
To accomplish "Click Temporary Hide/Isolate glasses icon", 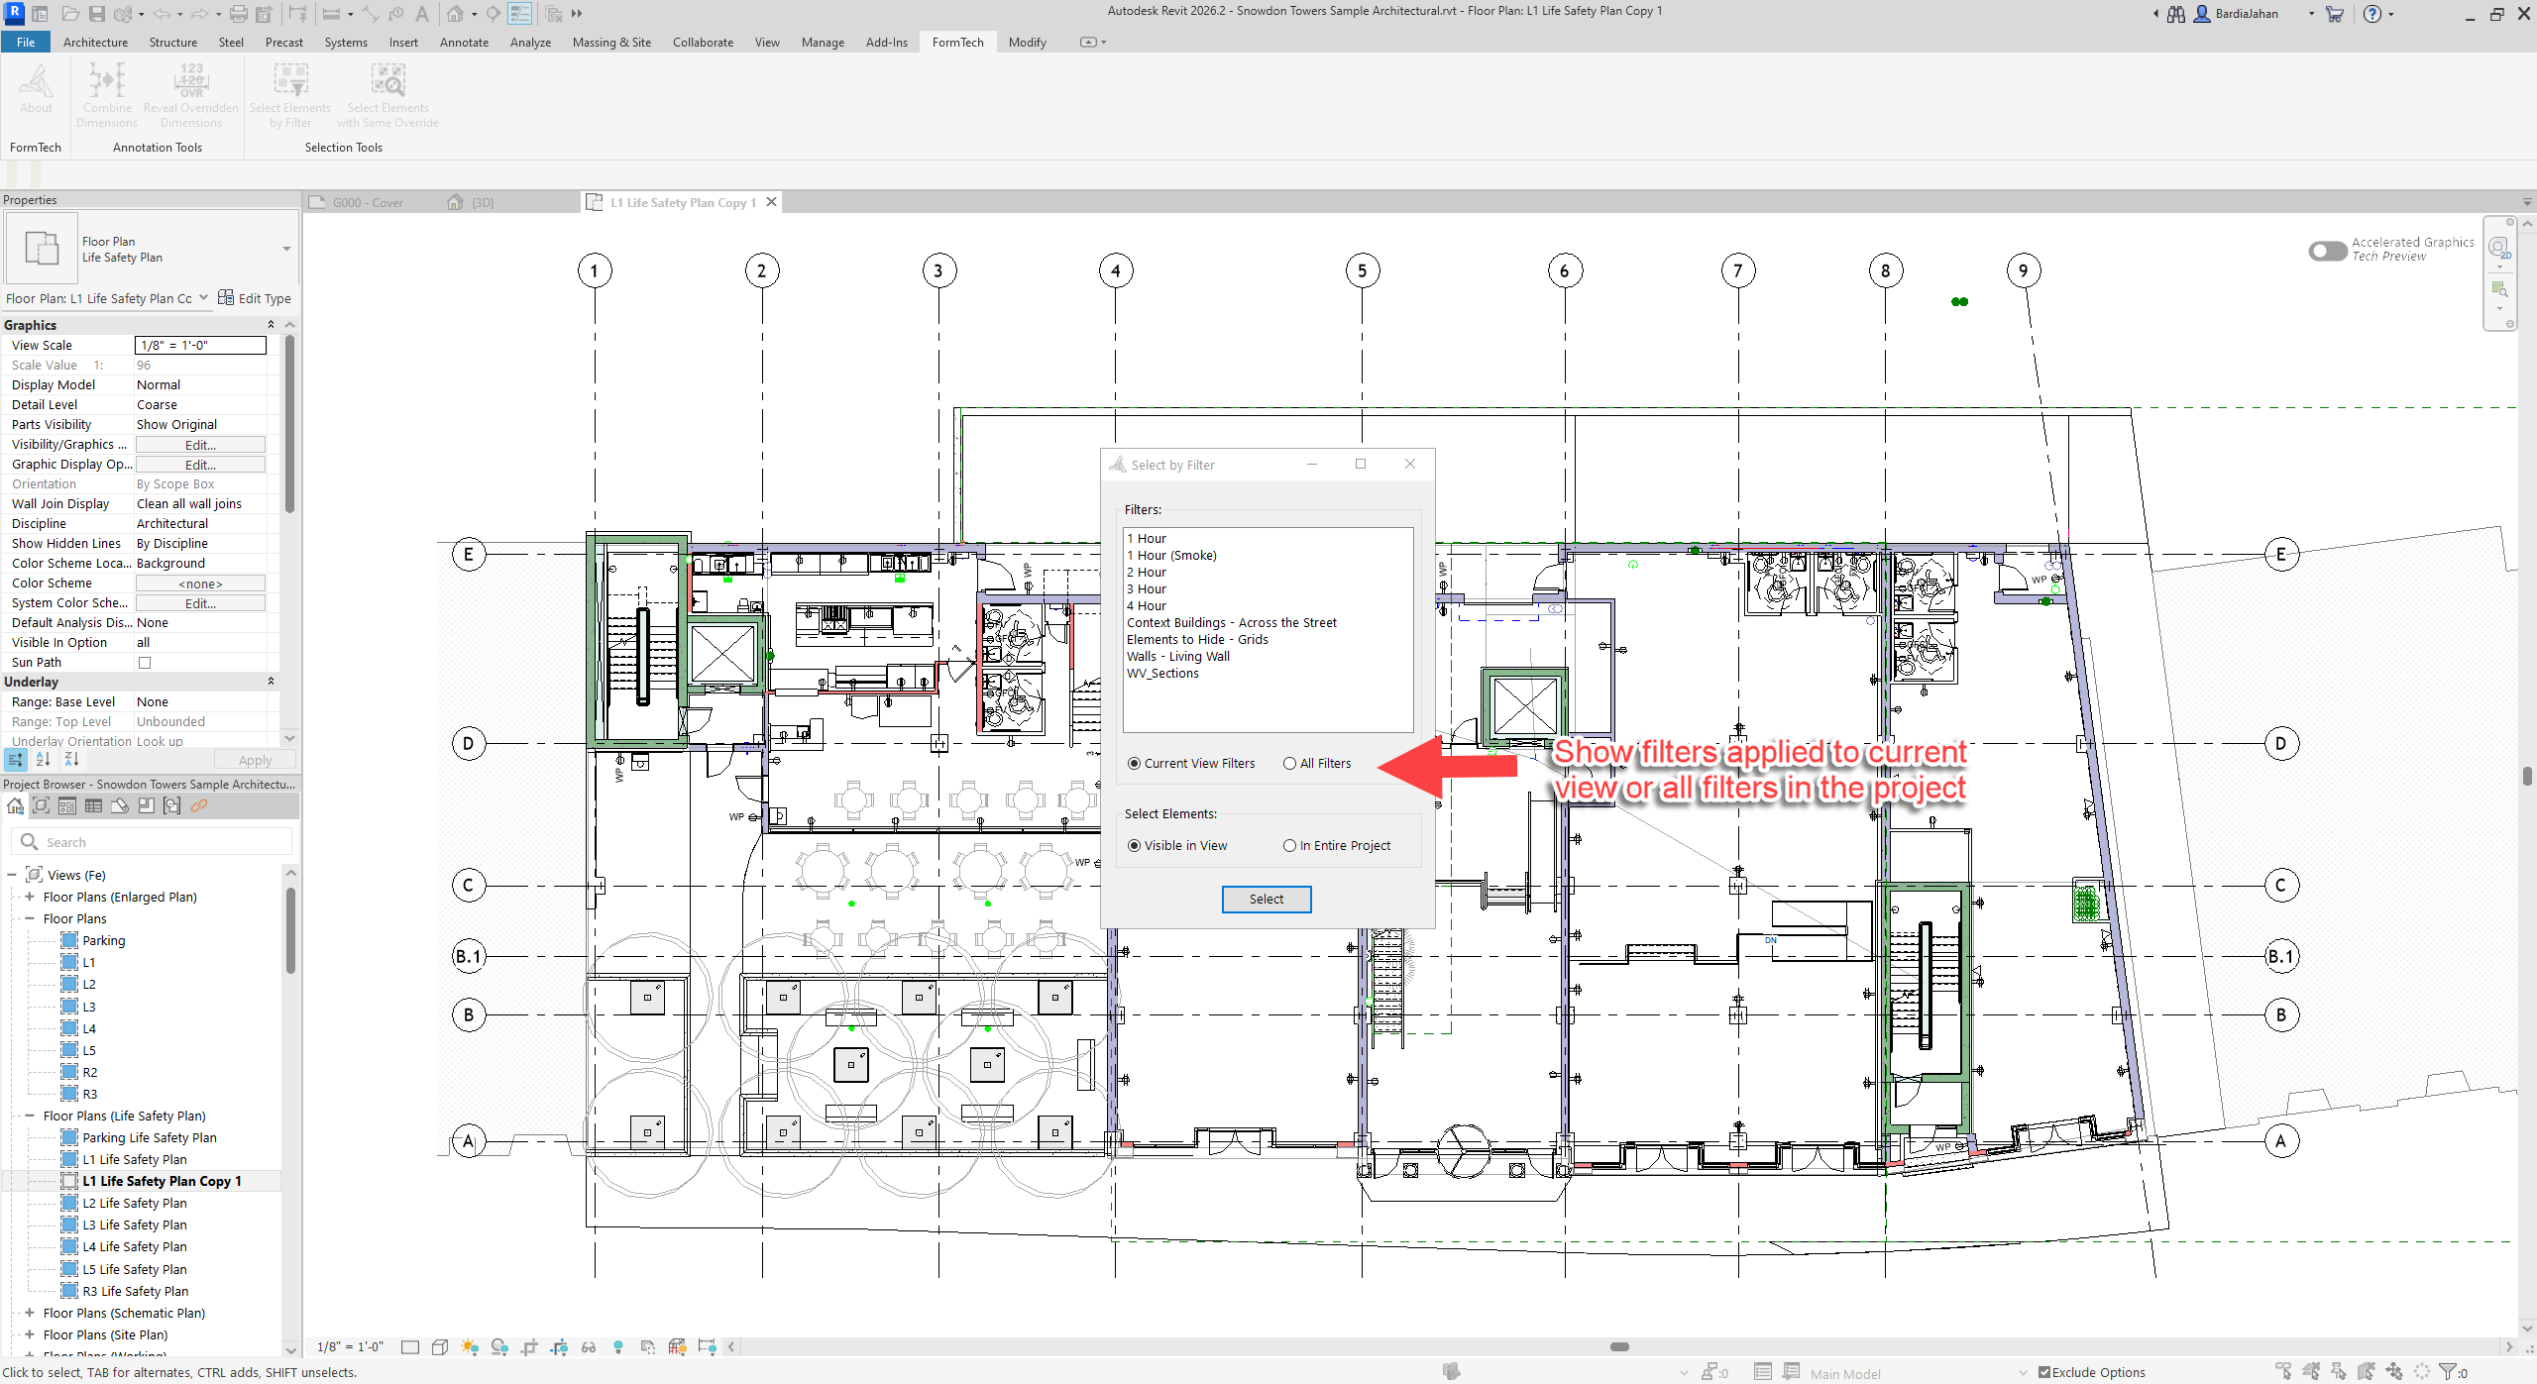I will [589, 1346].
